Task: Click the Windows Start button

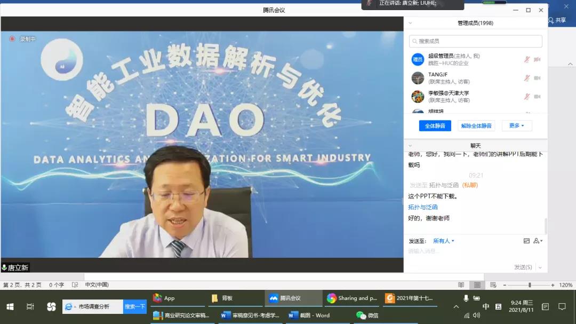Action: click(10, 306)
